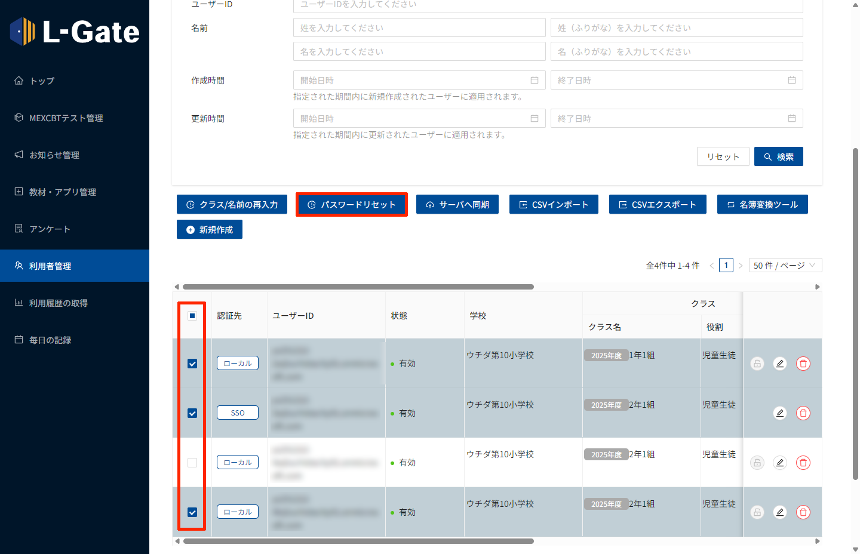Open calendar icon in 更新時間 end date field

coord(792,119)
